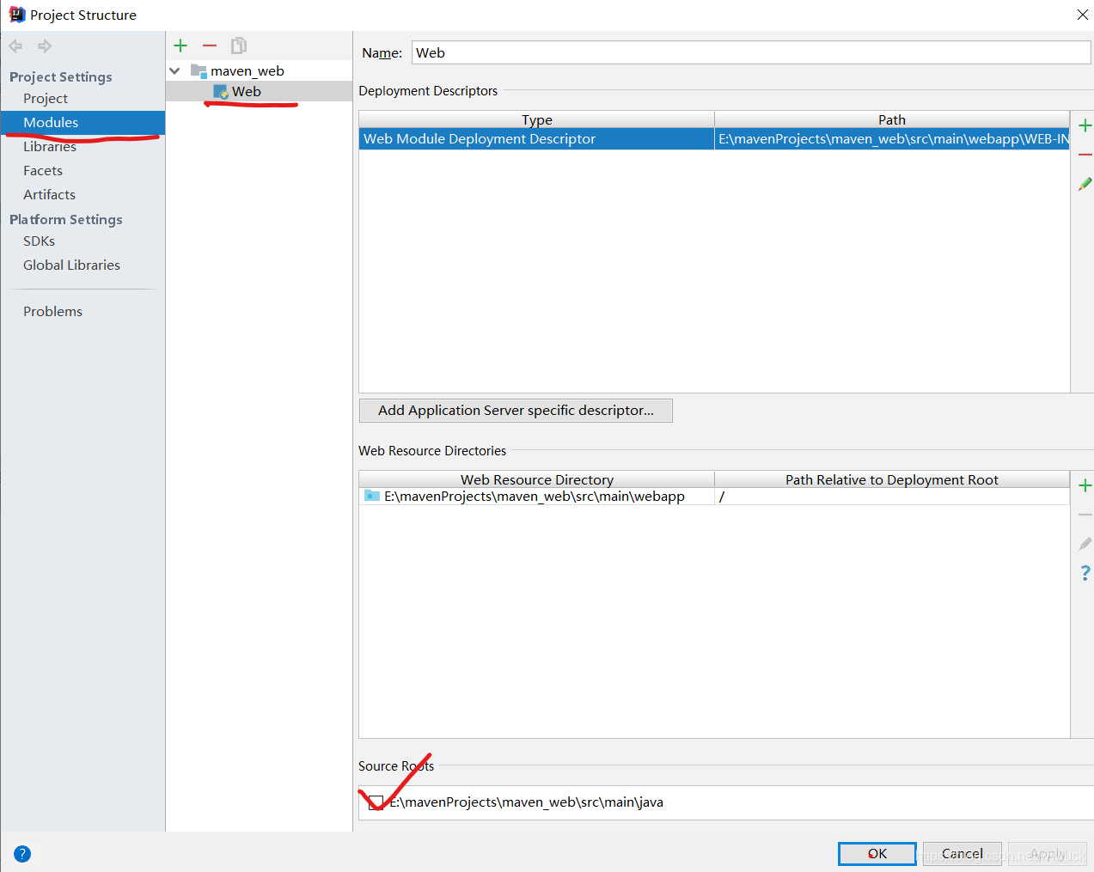Click the src\main\java source root path text
The width and height of the screenshot is (1094, 872).
527,802
